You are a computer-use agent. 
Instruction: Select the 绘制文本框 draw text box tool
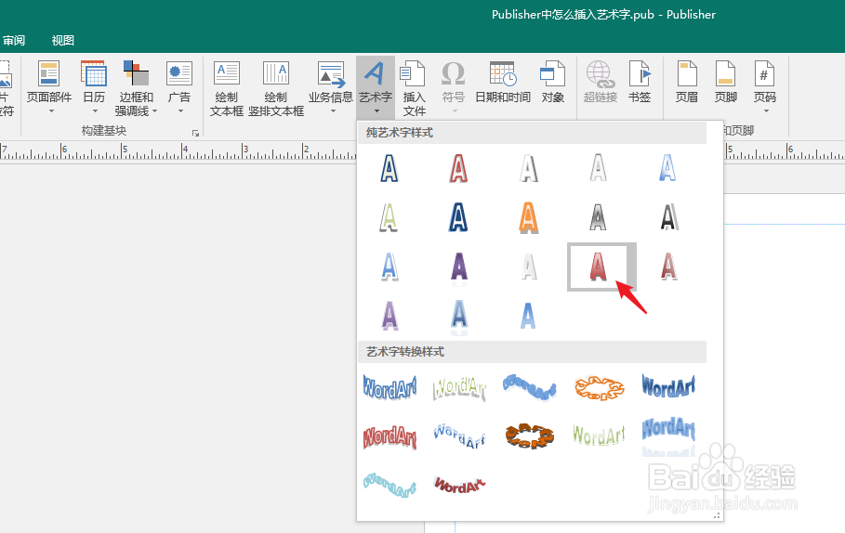pyautogui.click(x=226, y=87)
